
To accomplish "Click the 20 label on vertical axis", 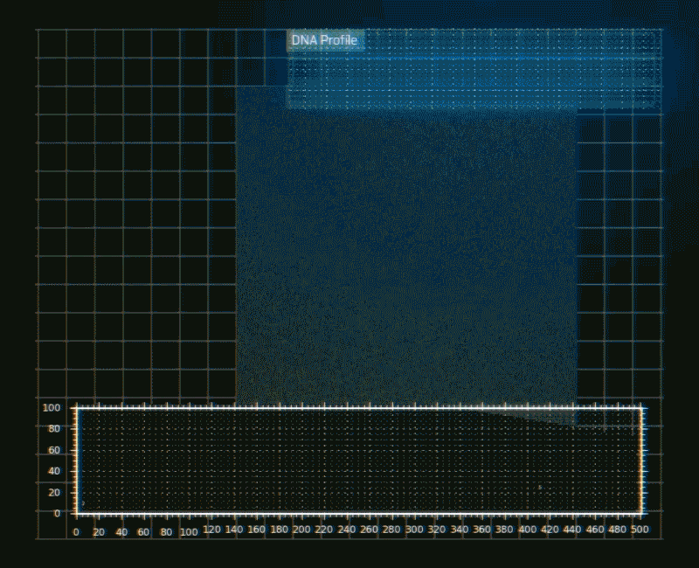I will point(54,492).
